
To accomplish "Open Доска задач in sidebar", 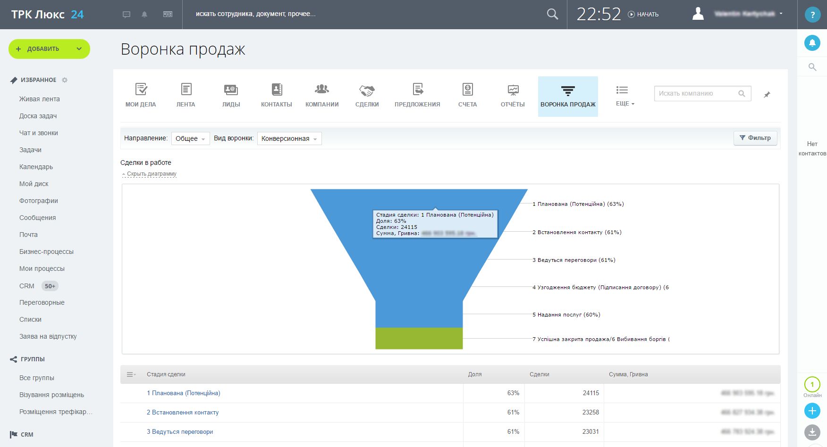I will [38, 116].
